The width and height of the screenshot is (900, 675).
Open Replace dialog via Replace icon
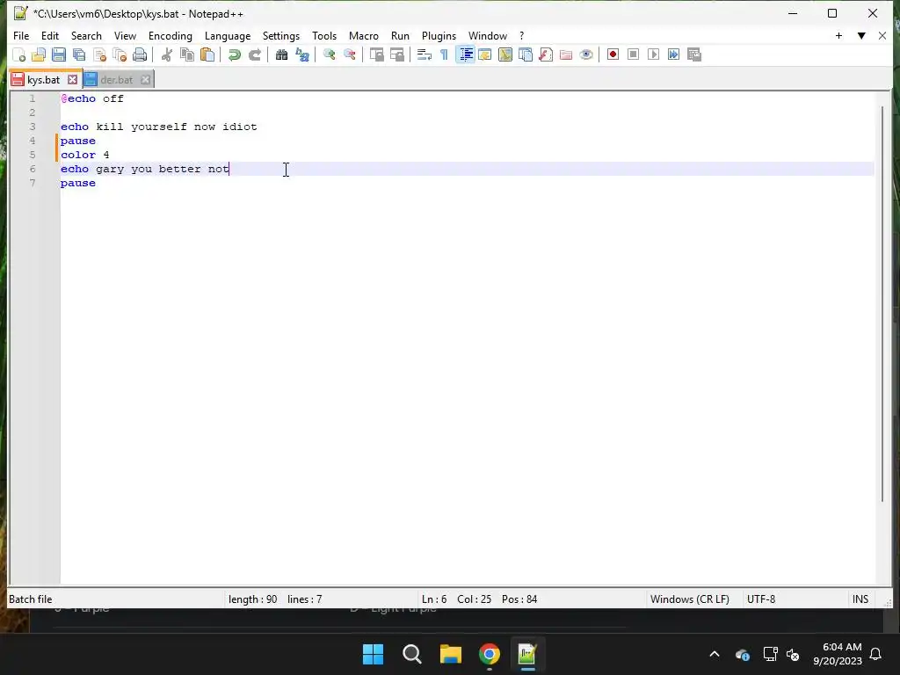click(302, 54)
